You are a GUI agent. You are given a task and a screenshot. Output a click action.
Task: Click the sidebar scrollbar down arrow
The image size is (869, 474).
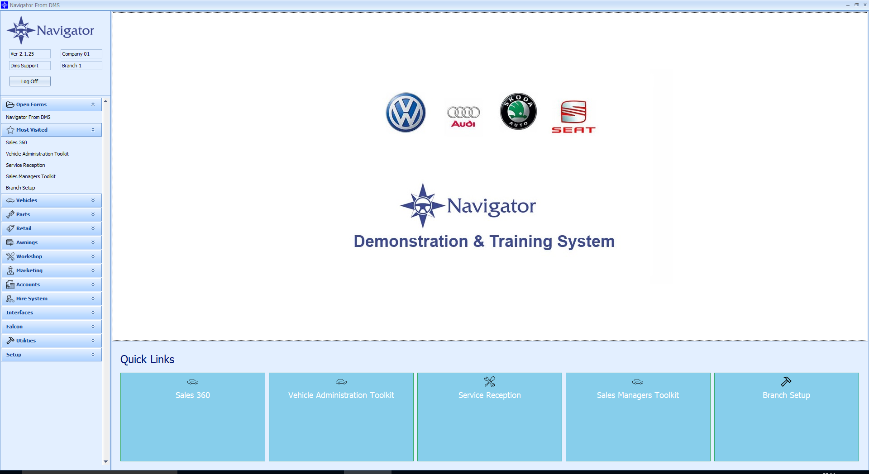pos(105,462)
